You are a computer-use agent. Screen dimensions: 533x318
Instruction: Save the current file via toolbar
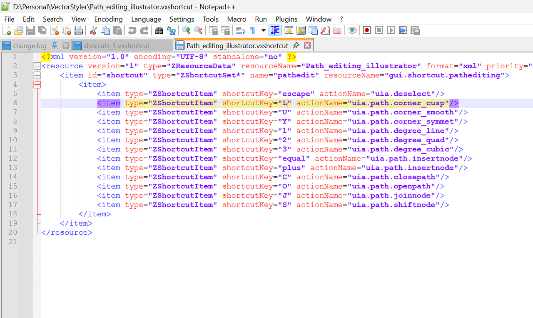click(30, 30)
